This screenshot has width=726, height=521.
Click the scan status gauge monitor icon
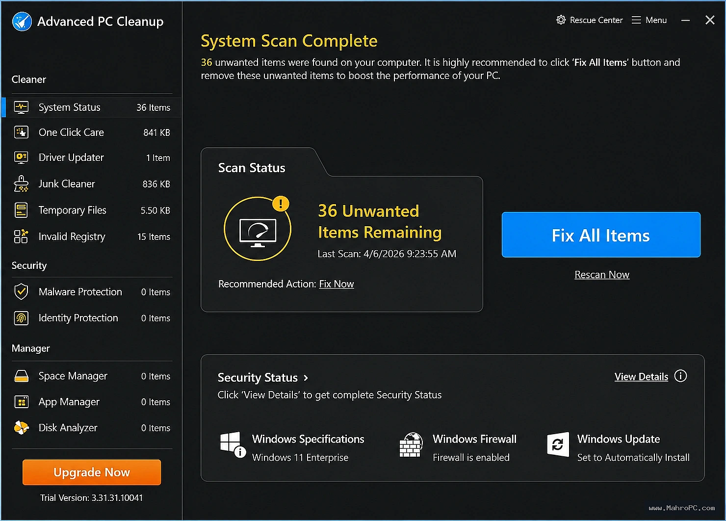click(x=258, y=232)
